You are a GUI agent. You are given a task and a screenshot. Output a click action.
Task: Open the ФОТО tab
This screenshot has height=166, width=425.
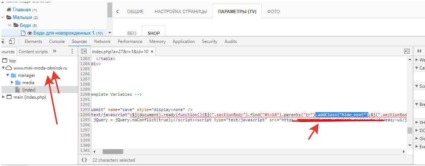click(273, 12)
